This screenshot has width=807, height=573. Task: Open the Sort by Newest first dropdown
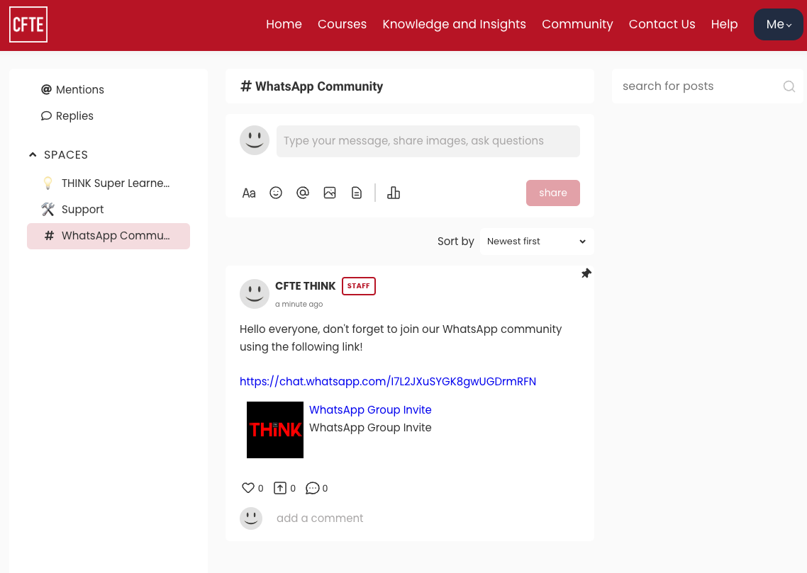(537, 242)
